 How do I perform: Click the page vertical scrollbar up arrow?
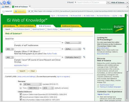click(x=127, y=15)
